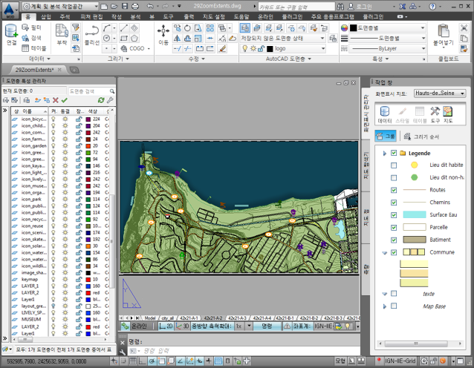The width and height of the screenshot is (474, 368).
Task: Open 데이터 in the task pane
Action: (385, 114)
